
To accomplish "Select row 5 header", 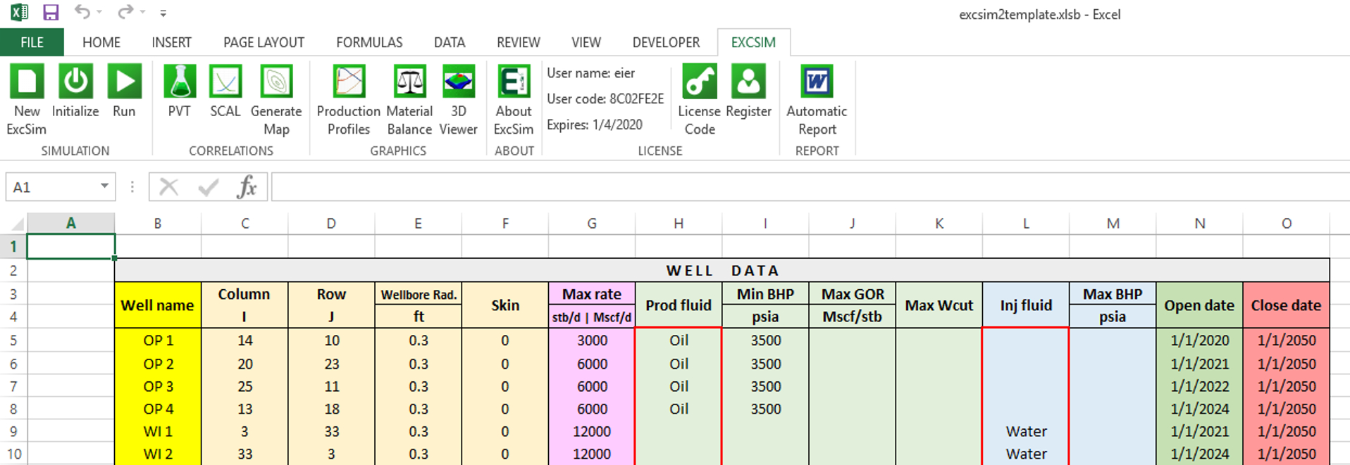I will 13,340.
